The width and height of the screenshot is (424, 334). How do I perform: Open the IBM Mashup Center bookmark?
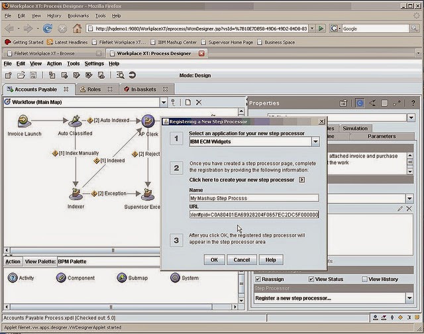174,42
